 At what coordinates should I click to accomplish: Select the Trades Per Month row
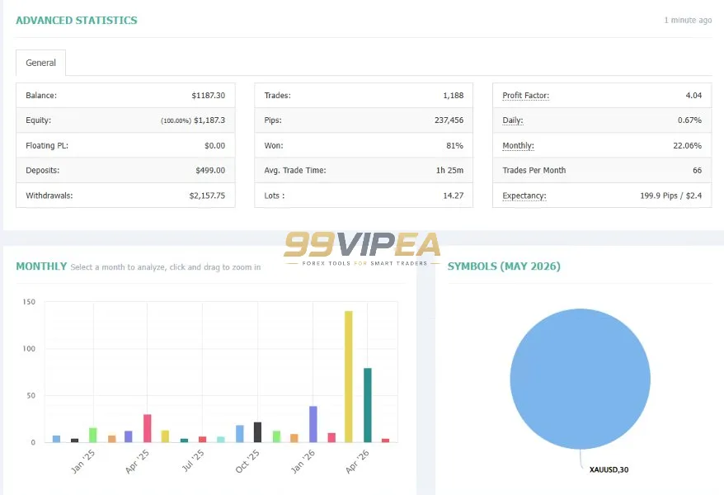pos(602,171)
